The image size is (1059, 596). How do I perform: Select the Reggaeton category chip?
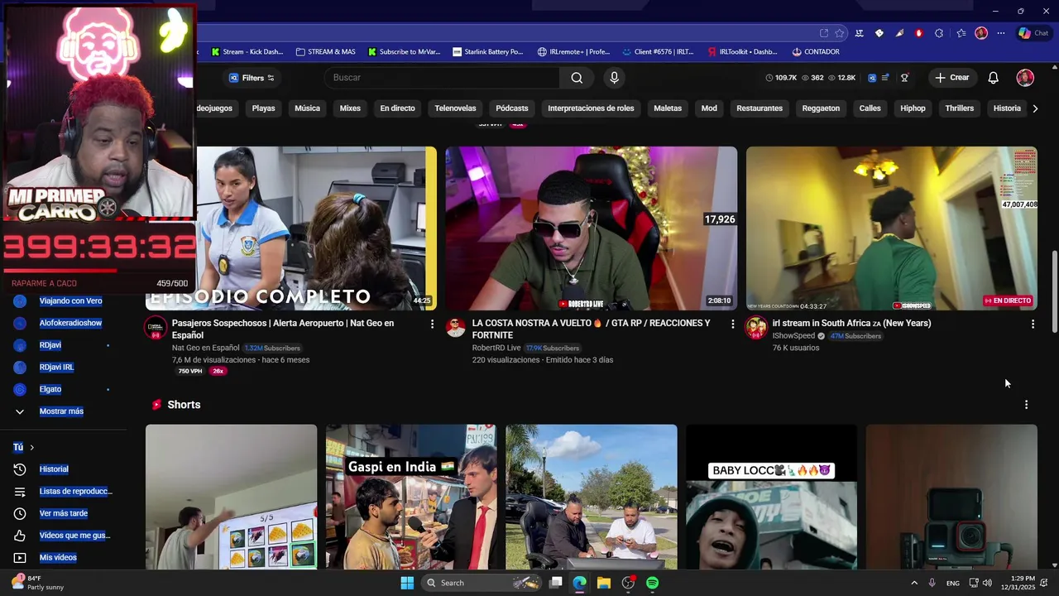pos(821,108)
